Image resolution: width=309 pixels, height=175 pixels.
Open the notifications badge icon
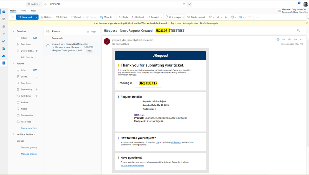click(x=299, y=3)
